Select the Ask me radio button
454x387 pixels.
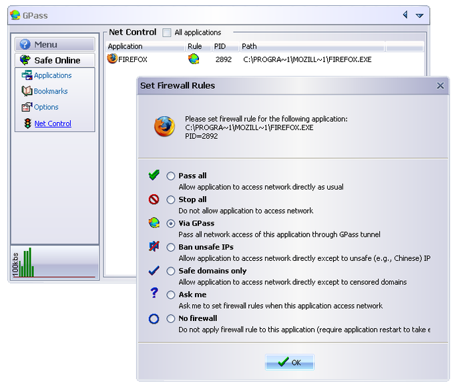point(171,295)
